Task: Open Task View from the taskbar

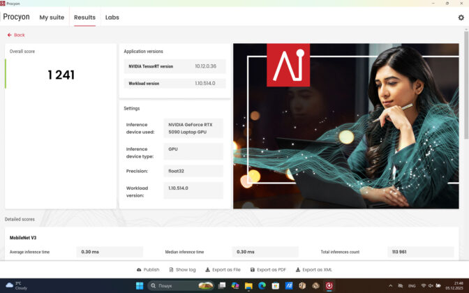Action: click(222, 285)
